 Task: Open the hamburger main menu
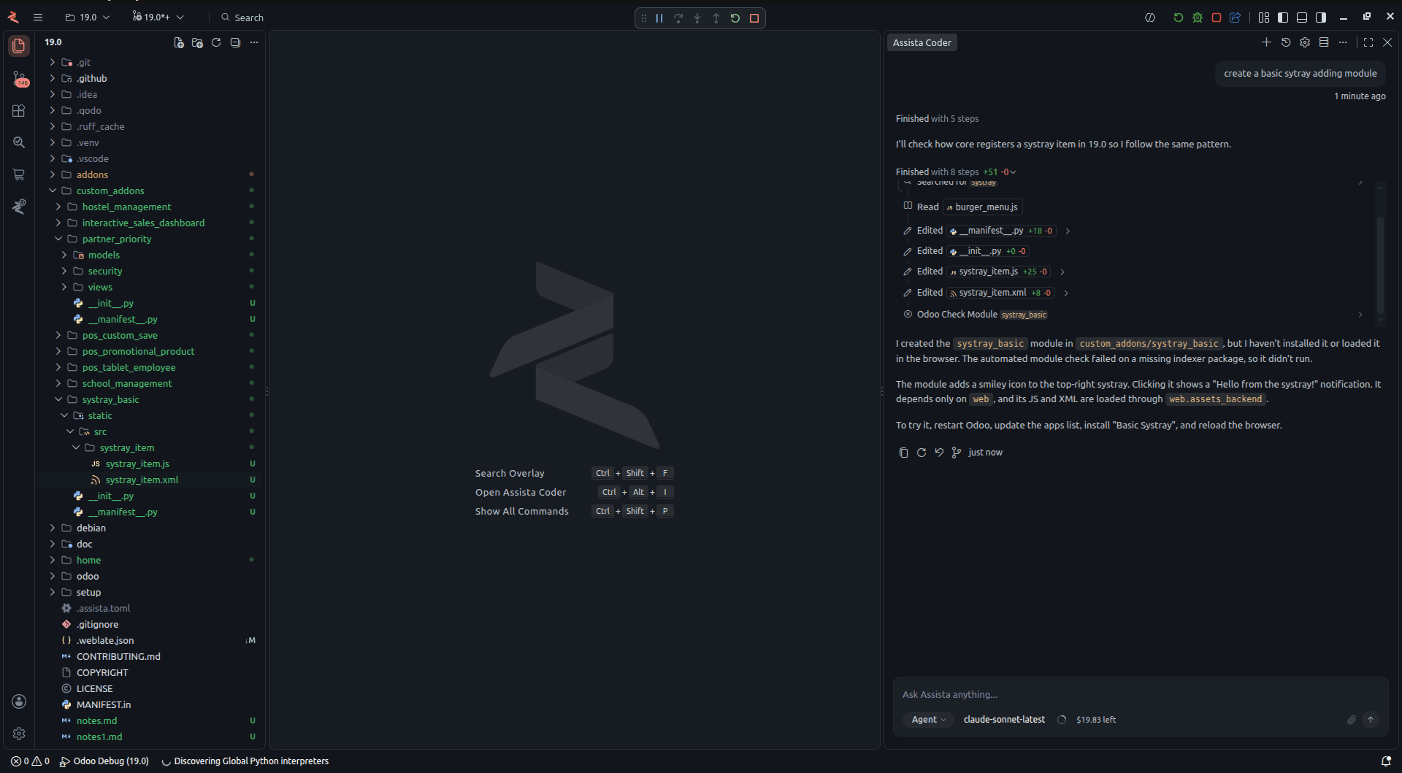[38, 18]
